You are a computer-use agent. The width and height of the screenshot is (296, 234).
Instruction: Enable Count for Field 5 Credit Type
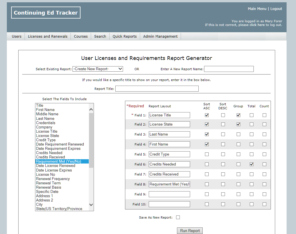coord(264,154)
